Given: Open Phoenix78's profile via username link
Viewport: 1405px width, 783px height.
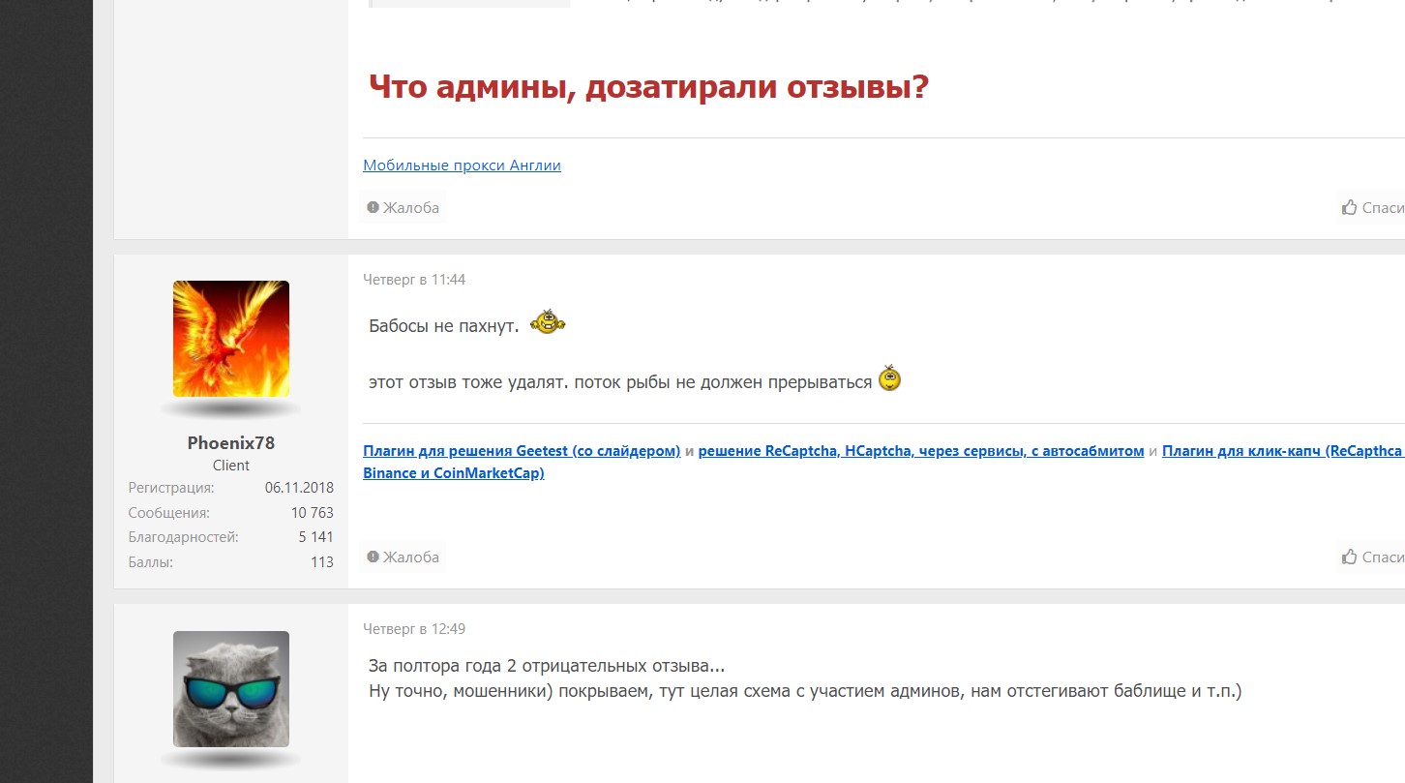Looking at the screenshot, I should click(x=230, y=442).
